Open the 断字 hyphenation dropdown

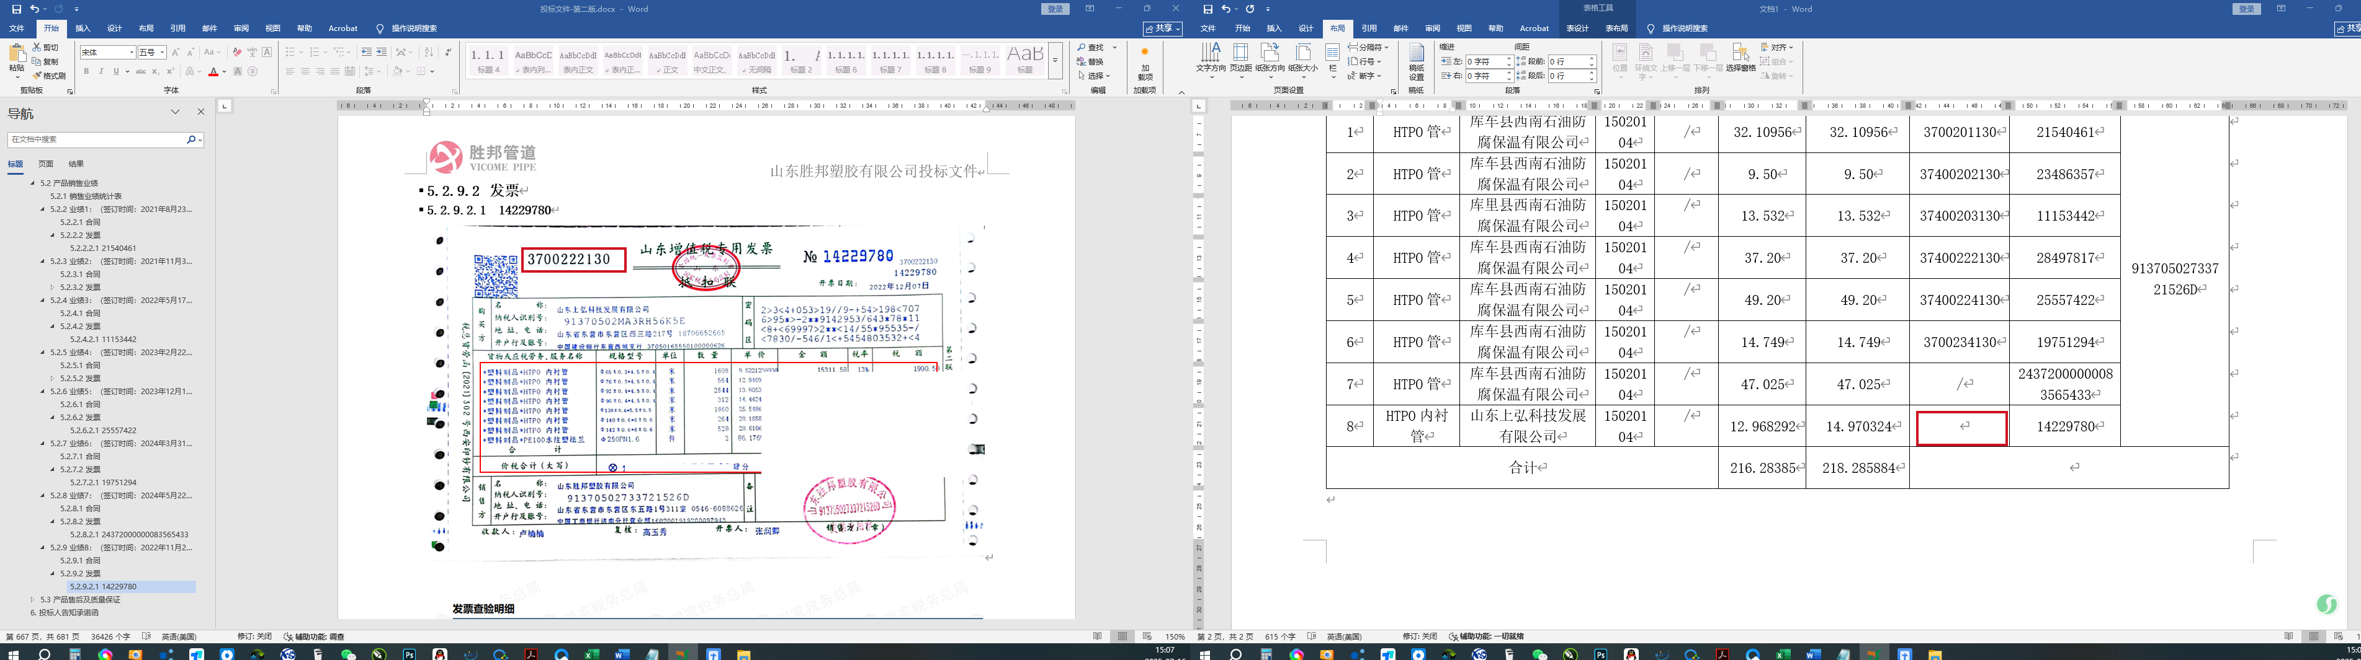point(1364,76)
